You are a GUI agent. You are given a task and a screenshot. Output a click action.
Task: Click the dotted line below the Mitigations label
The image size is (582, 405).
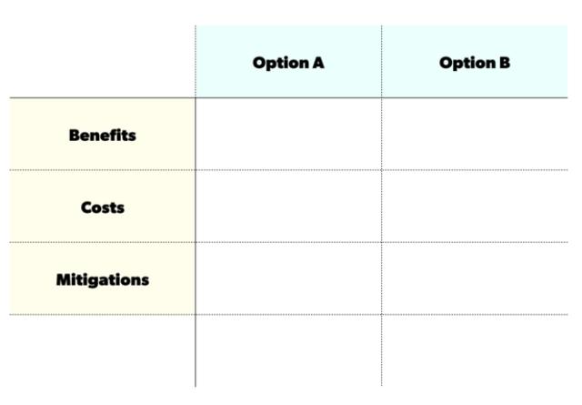(x=103, y=315)
